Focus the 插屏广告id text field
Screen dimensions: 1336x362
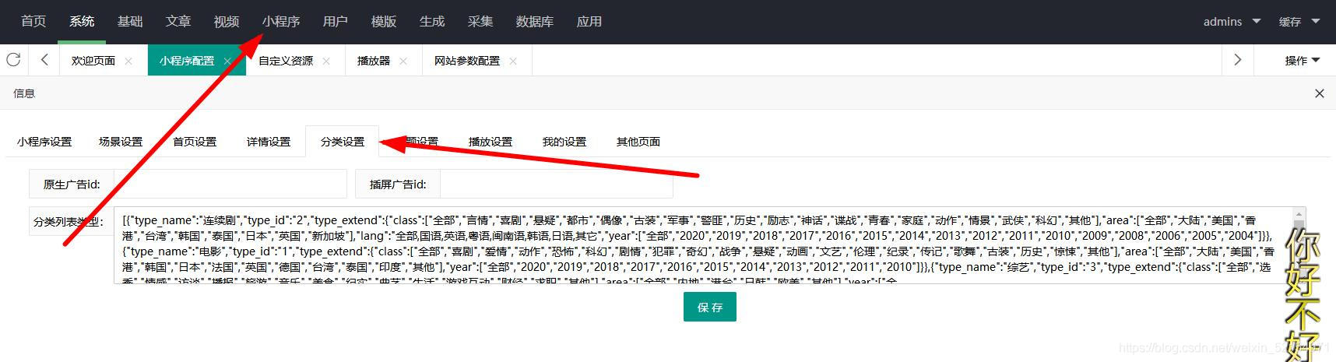[556, 185]
